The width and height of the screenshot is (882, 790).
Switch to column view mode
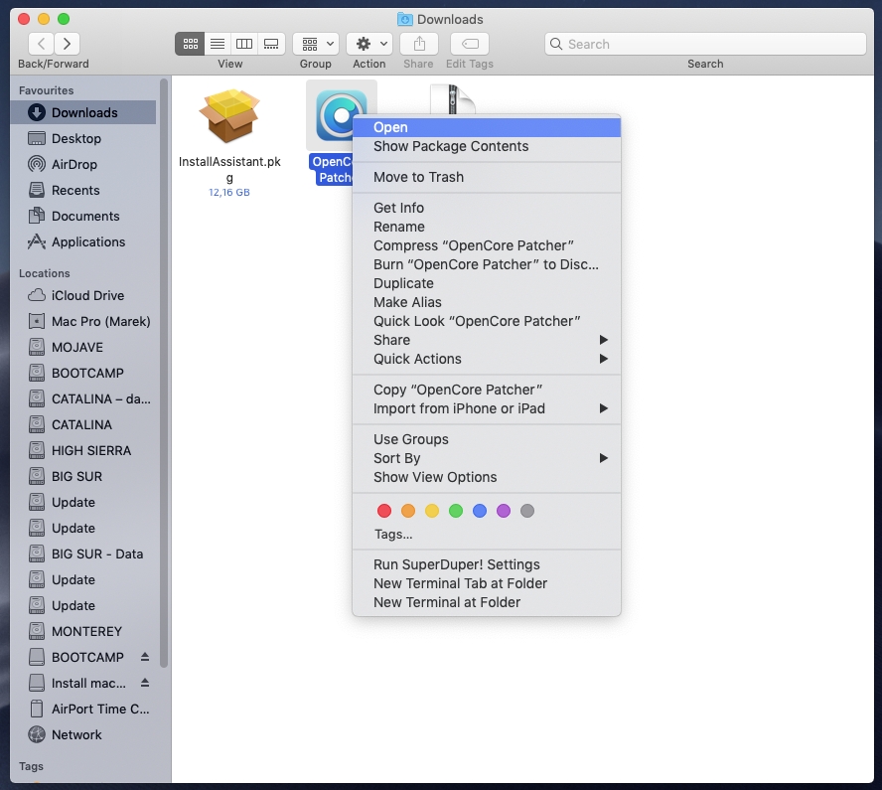click(244, 44)
